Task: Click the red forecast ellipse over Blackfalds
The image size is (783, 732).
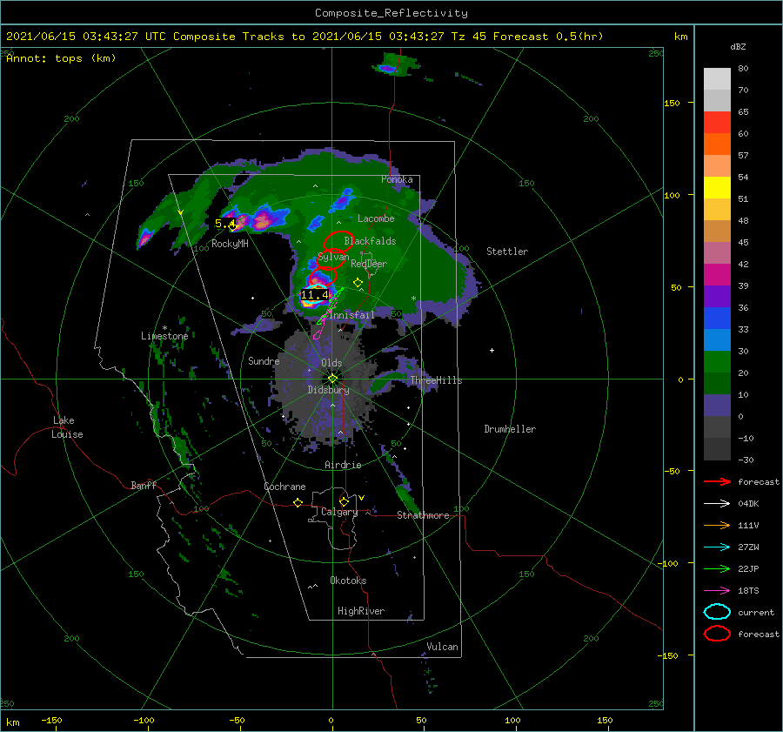Action: tap(338, 241)
